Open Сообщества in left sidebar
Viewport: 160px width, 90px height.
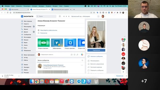point(26,34)
